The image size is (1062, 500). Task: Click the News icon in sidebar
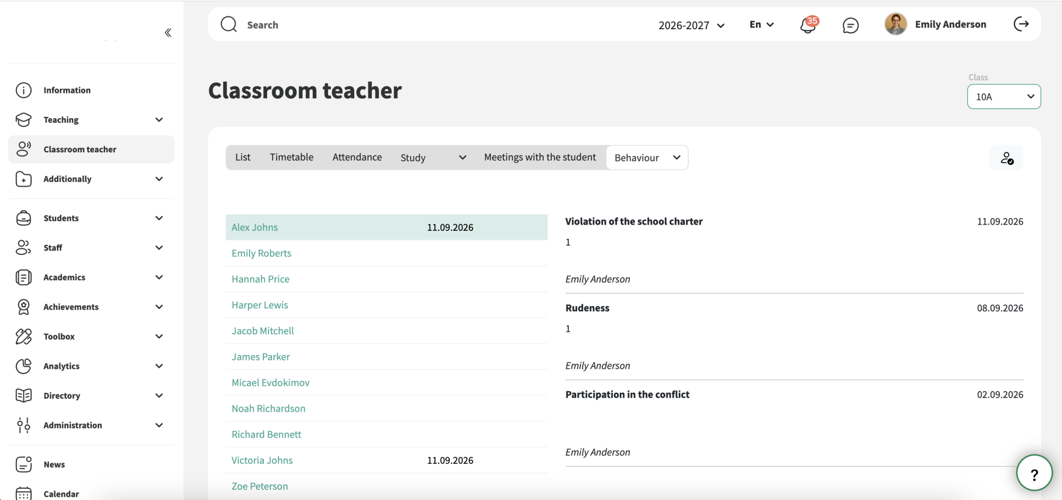tap(24, 464)
